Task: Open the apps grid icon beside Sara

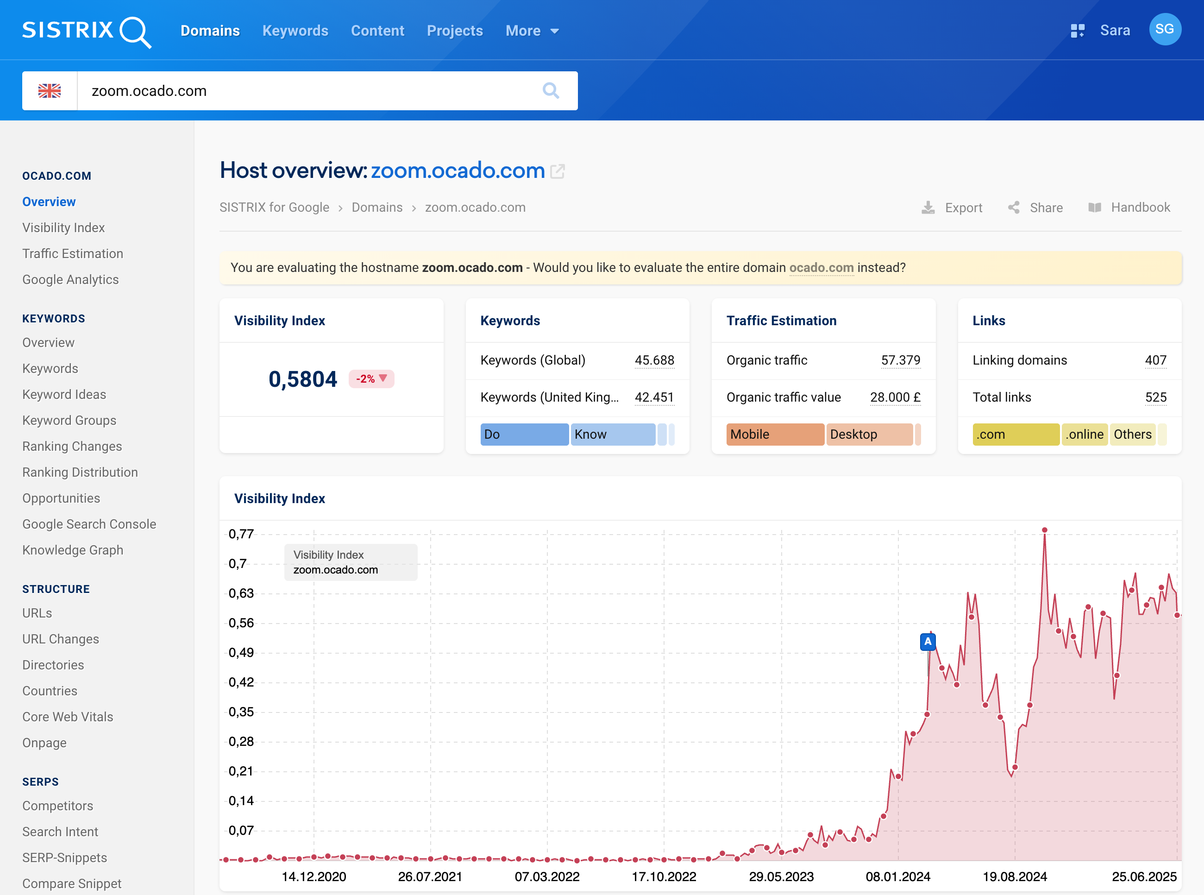Action: 1077,30
